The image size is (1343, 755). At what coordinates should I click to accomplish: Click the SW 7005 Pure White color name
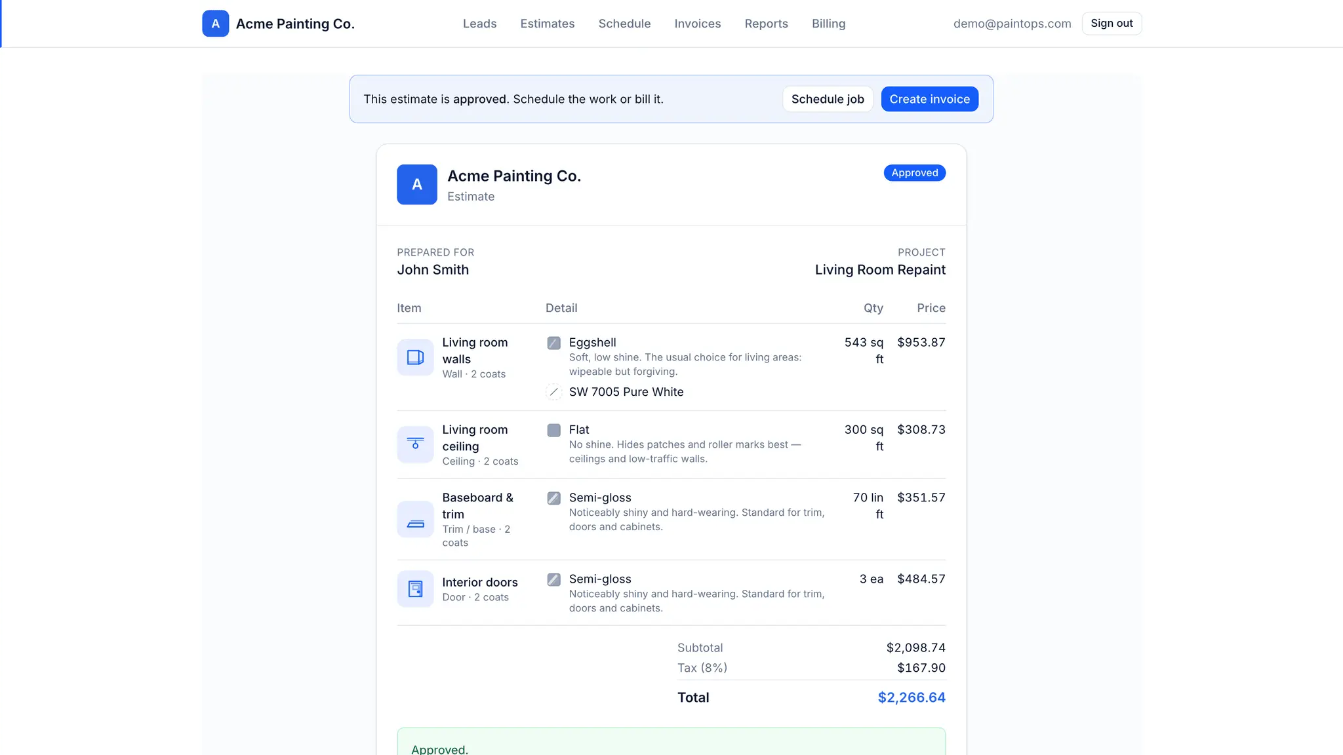click(626, 392)
